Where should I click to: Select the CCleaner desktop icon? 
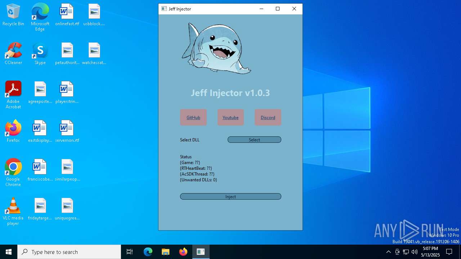tap(13, 54)
